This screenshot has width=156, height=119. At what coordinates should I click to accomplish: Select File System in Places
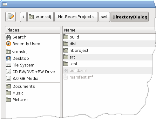pyautogui.click(x=23, y=65)
